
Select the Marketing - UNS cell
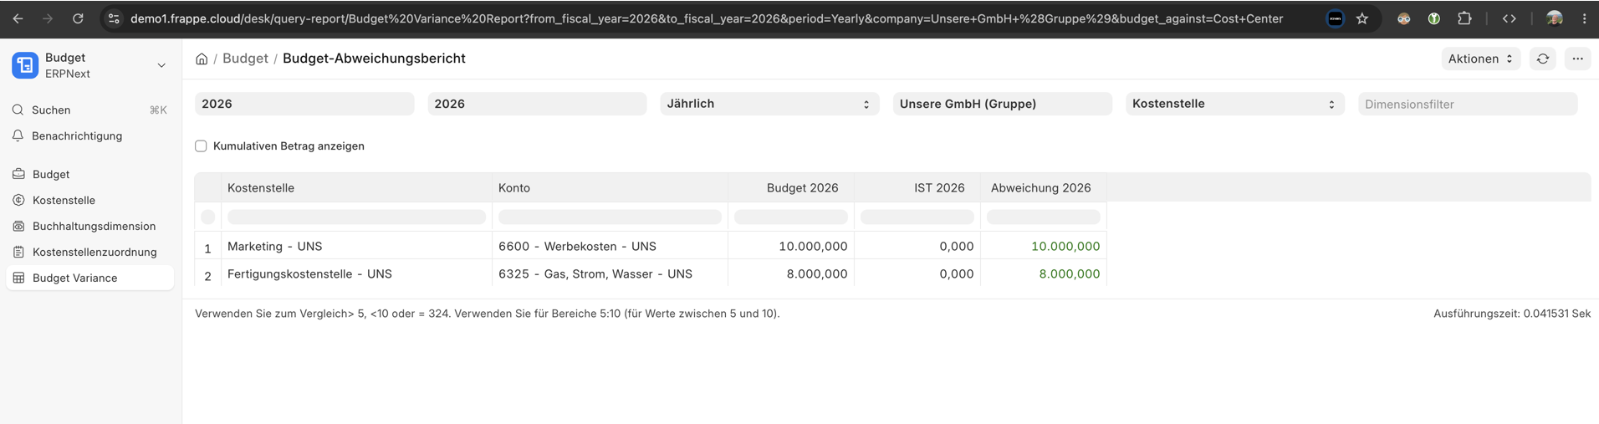356,246
